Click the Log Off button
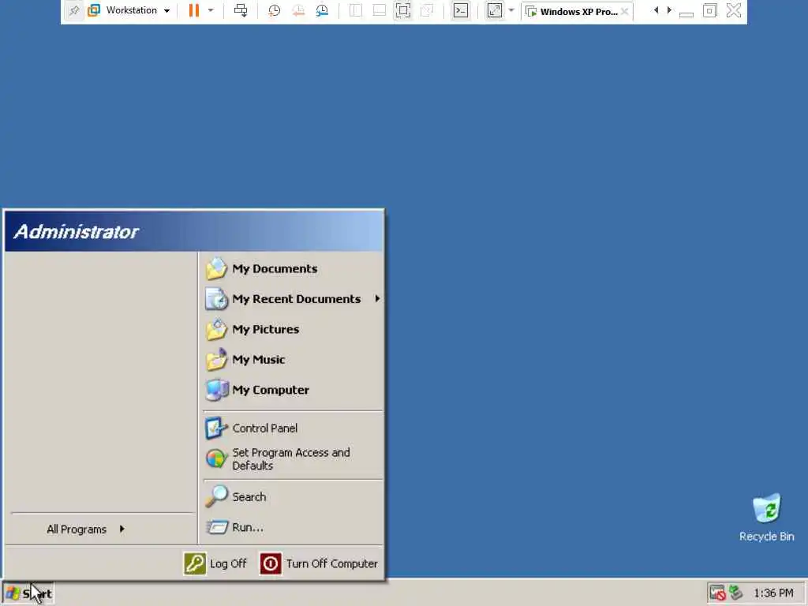Screen dimensions: 808x606 coord(215,563)
